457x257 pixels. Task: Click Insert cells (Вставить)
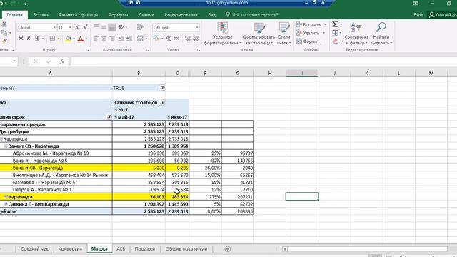tap(311, 25)
